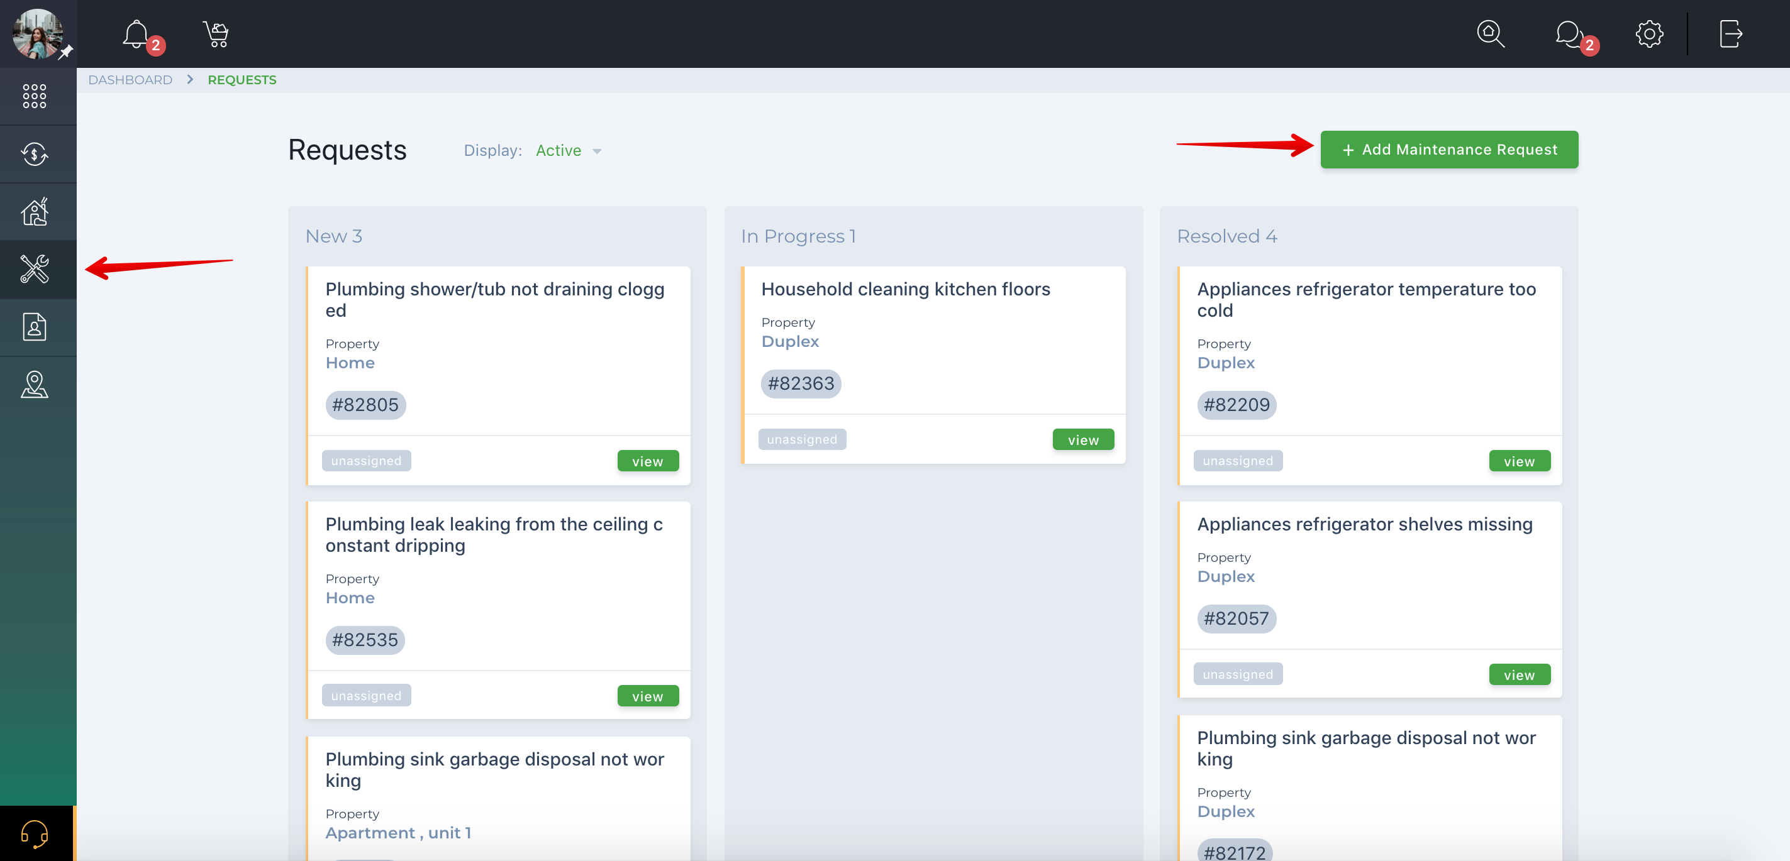Open the contacts document icon in sidebar

click(x=34, y=327)
